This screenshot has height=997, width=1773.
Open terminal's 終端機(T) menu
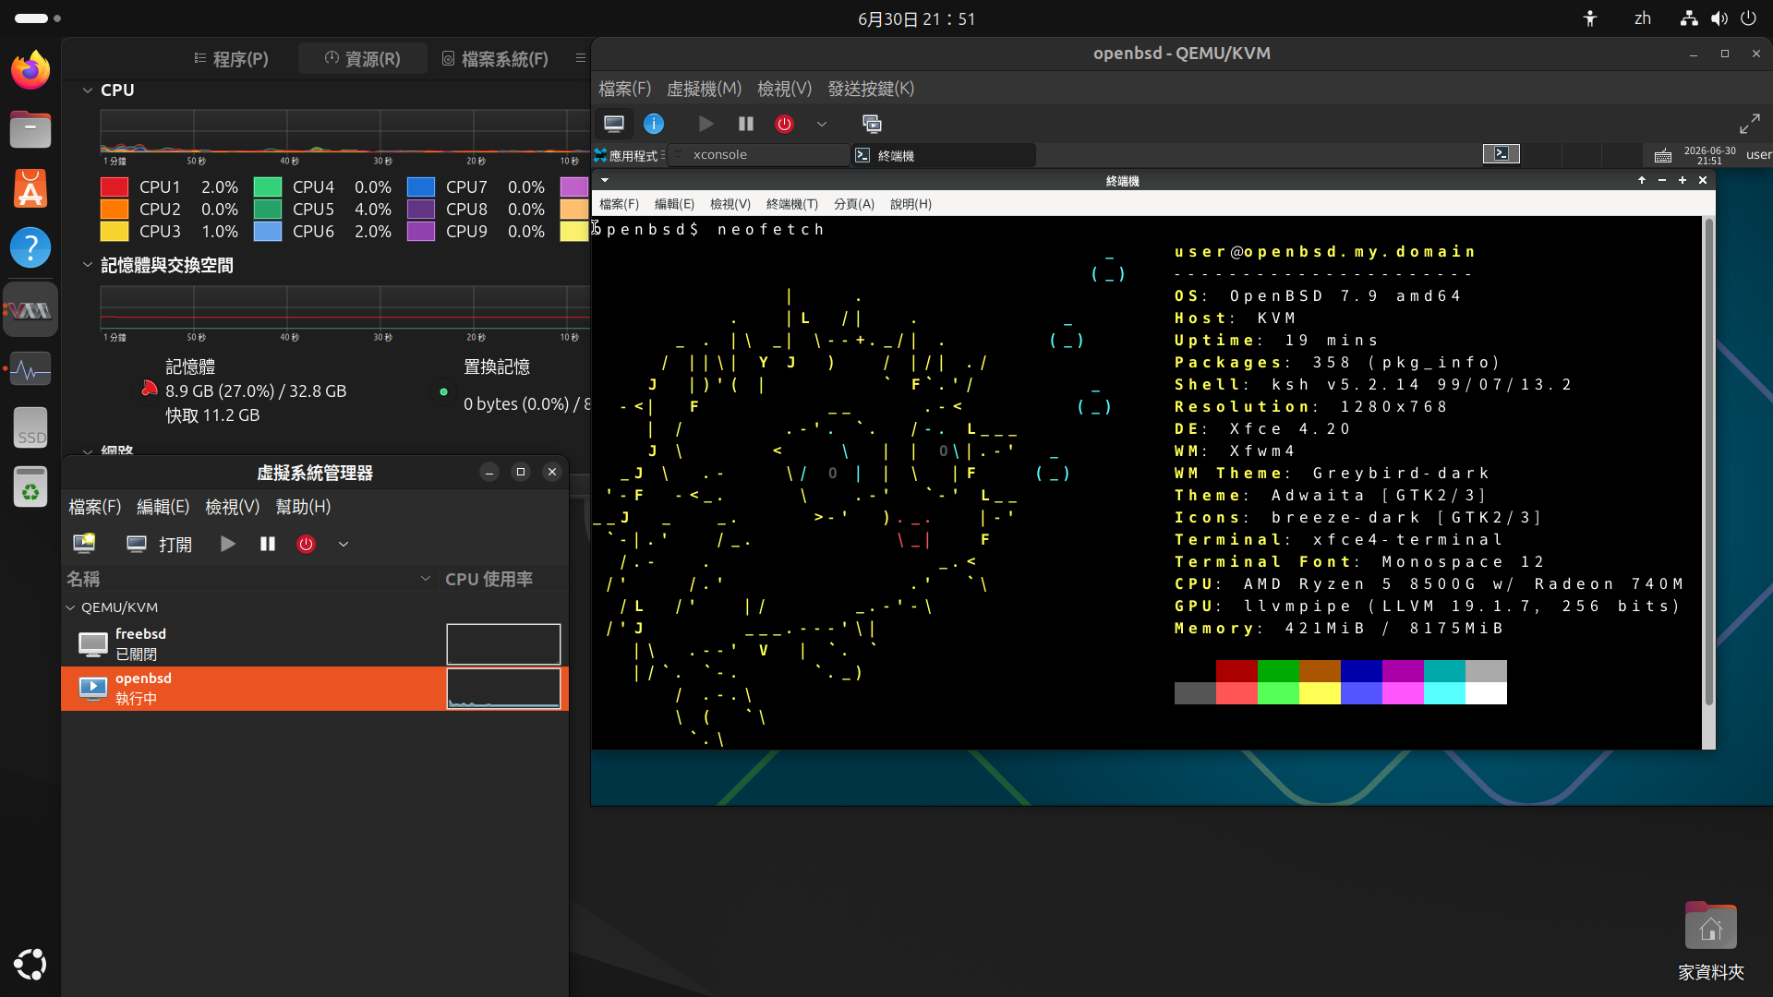pyautogui.click(x=791, y=204)
